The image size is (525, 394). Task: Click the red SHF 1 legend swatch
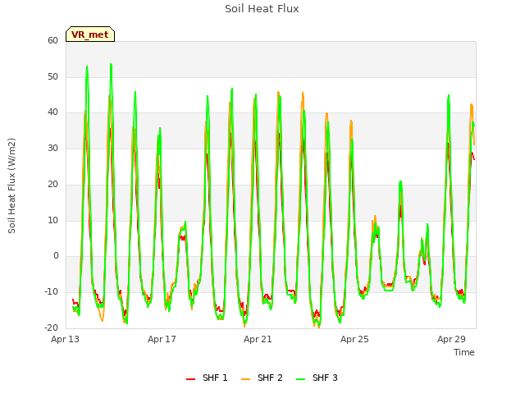click(x=190, y=379)
